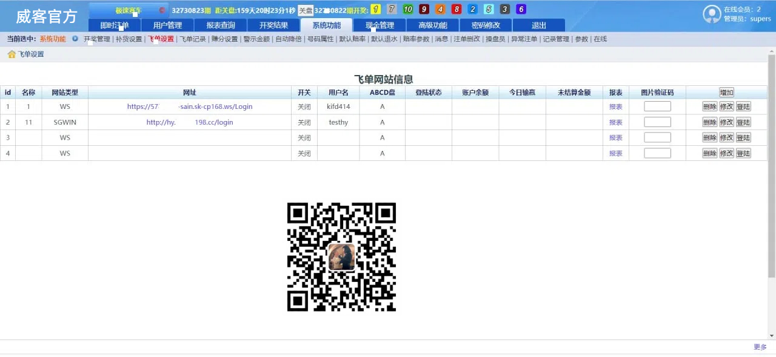
Task: Click 修改 for the testhy row
Action: coord(726,122)
